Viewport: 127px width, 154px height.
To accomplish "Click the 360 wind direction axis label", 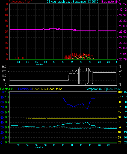I will coord(4,67).
